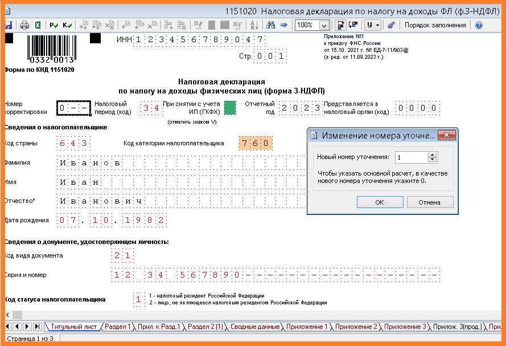Click the orange taxpayer category code 760
This screenshot has height=346, width=506.
(x=255, y=143)
